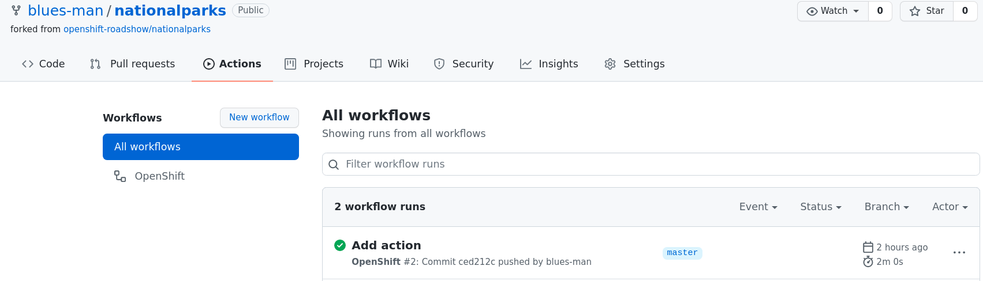Open the Add action workflow run
This screenshot has width=983, height=281.
pyautogui.click(x=386, y=245)
